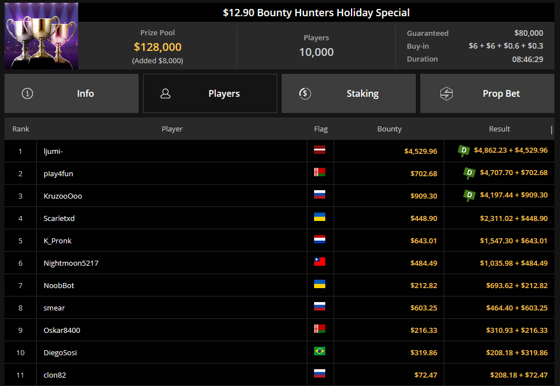
Task: Select player Scarletxd in the list
Action: 59,218
